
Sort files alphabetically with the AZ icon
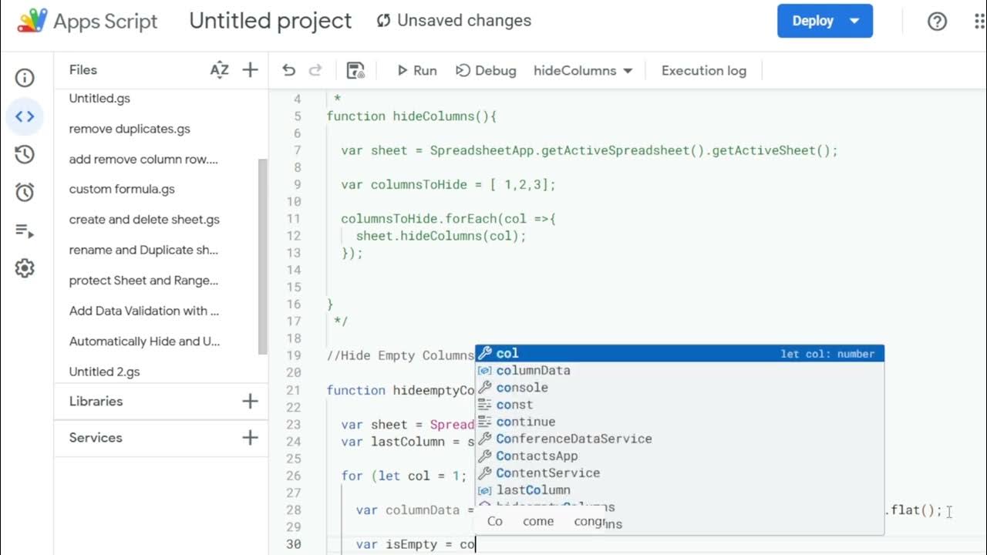[220, 70]
